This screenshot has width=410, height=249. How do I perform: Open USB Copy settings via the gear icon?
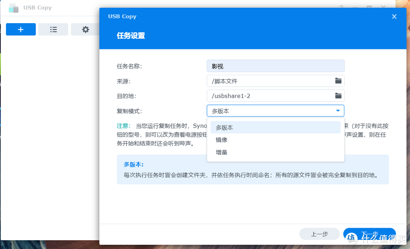(x=85, y=29)
